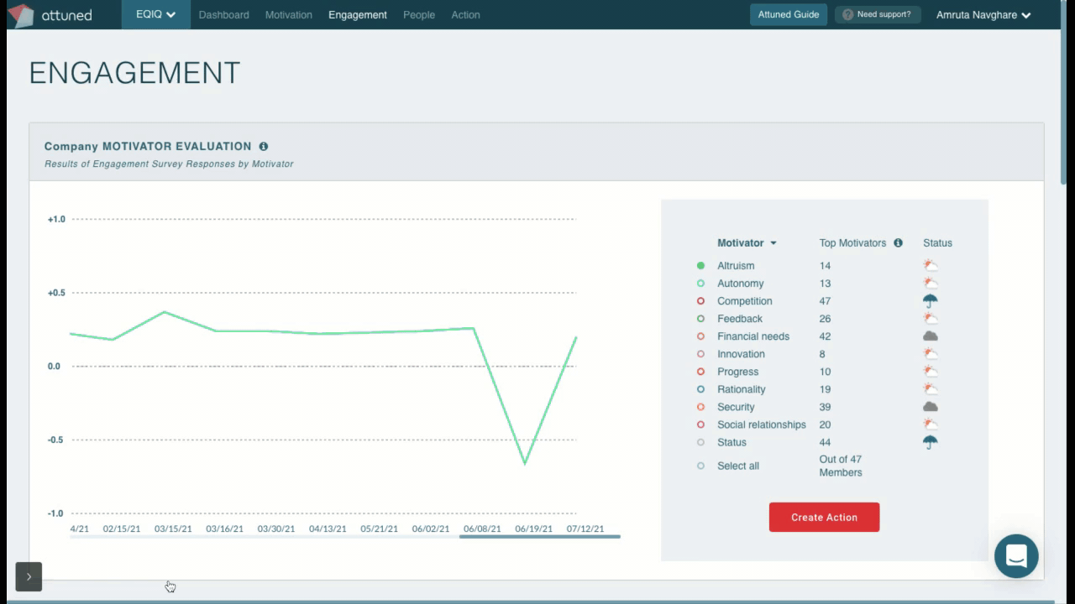
Task: Click Rationality weather status icon
Action: click(x=930, y=389)
